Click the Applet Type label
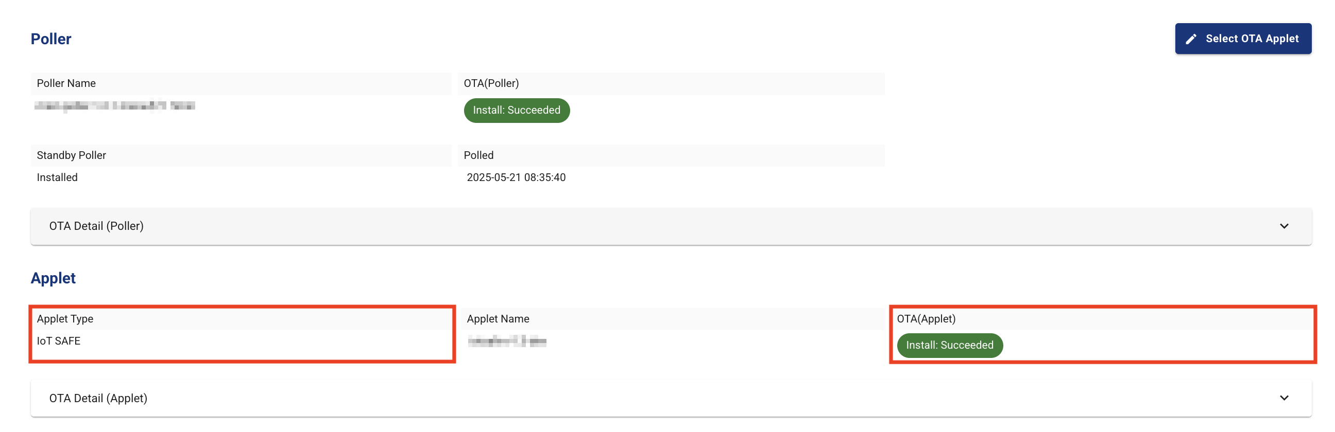 click(x=65, y=319)
